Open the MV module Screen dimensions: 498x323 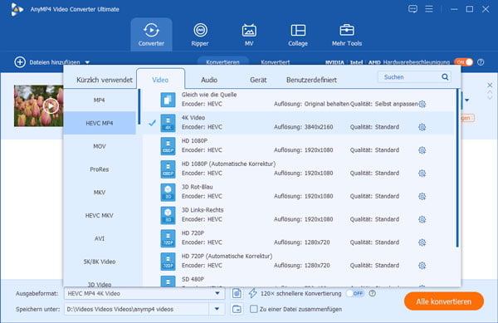[x=249, y=35]
